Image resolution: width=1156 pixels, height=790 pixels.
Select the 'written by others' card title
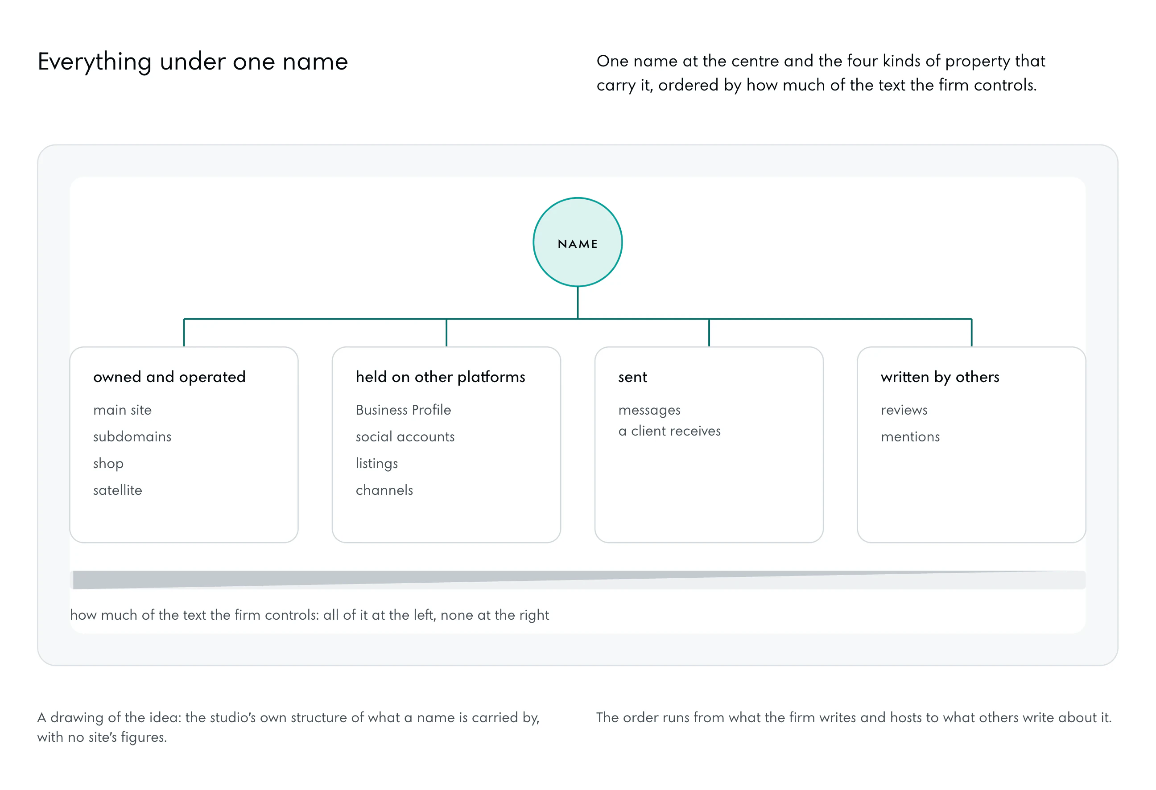[940, 377]
